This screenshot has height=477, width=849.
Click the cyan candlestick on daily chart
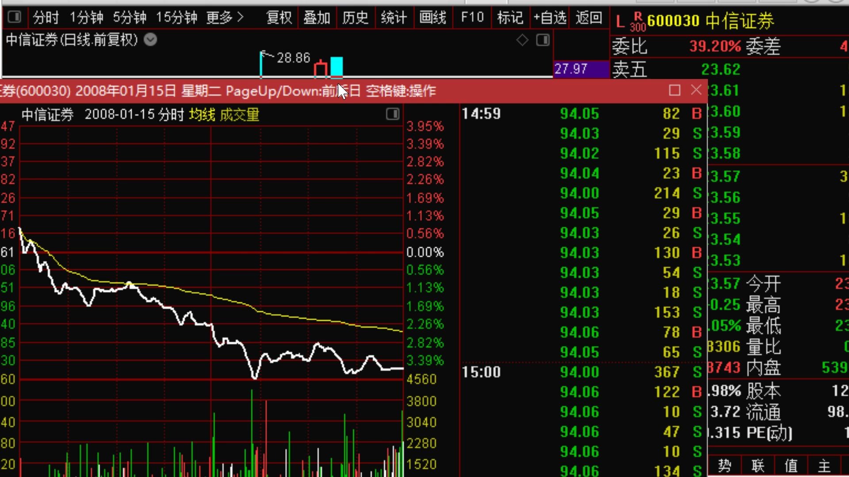pyautogui.click(x=337, y=67)
